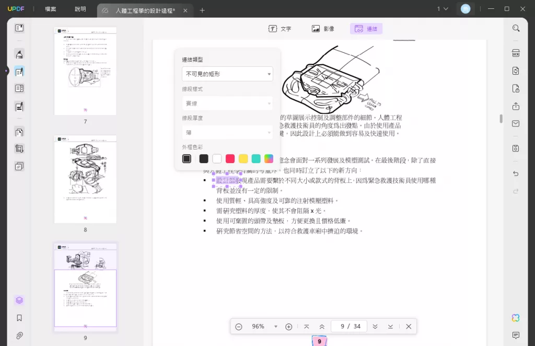Jump to the last page arrow
This screenshot has width=535, height=346.
coord(390,327)
